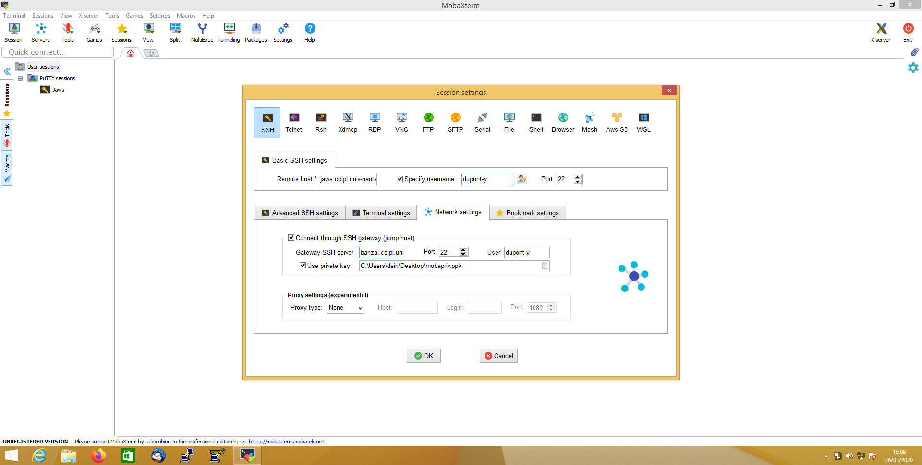The width and height of the screenshot is (922, 465).
Task: Open the Servers toolbar button
Action: pyautogui.click(x=41, y=33)
